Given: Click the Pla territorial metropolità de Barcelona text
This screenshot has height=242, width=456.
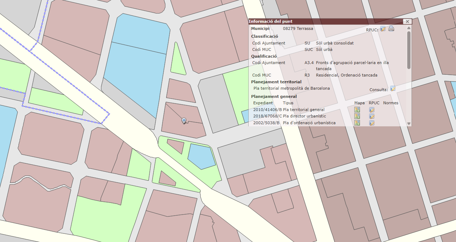Looking at the screenshot, I should tap(291, 88).
